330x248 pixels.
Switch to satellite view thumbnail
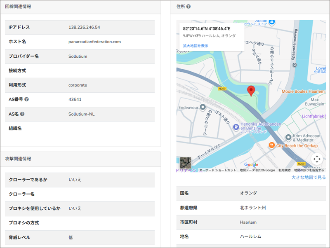click(x=185, y=162)
